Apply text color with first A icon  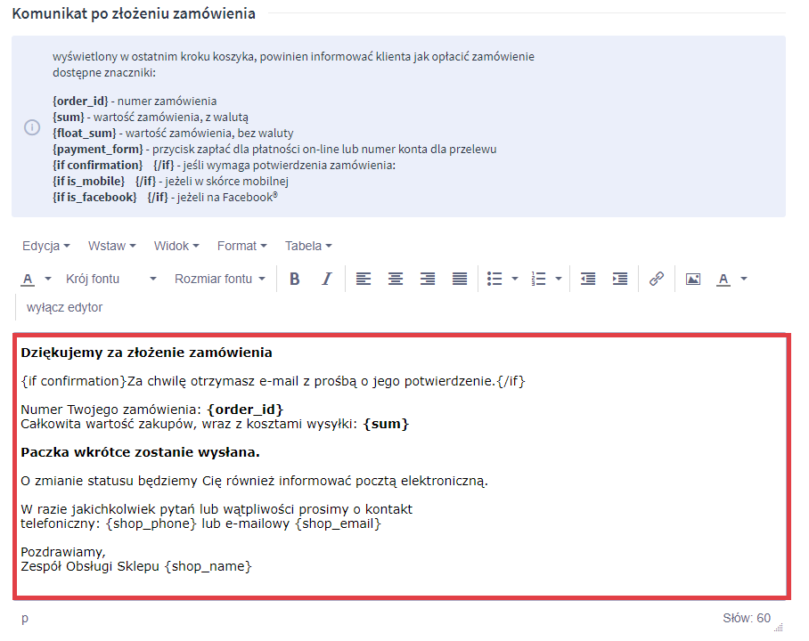(28, 279)
